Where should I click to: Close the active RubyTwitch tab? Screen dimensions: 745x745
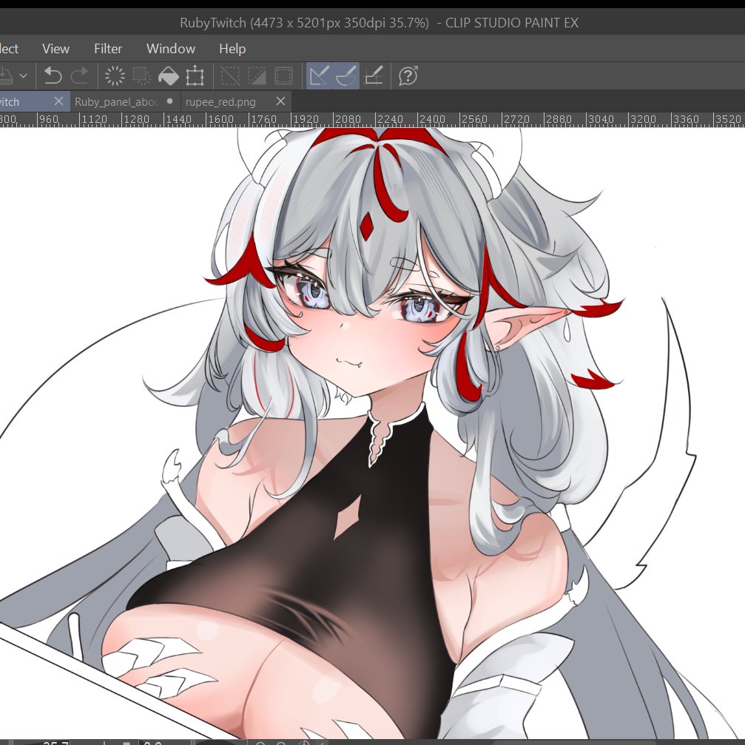(58, 101)
